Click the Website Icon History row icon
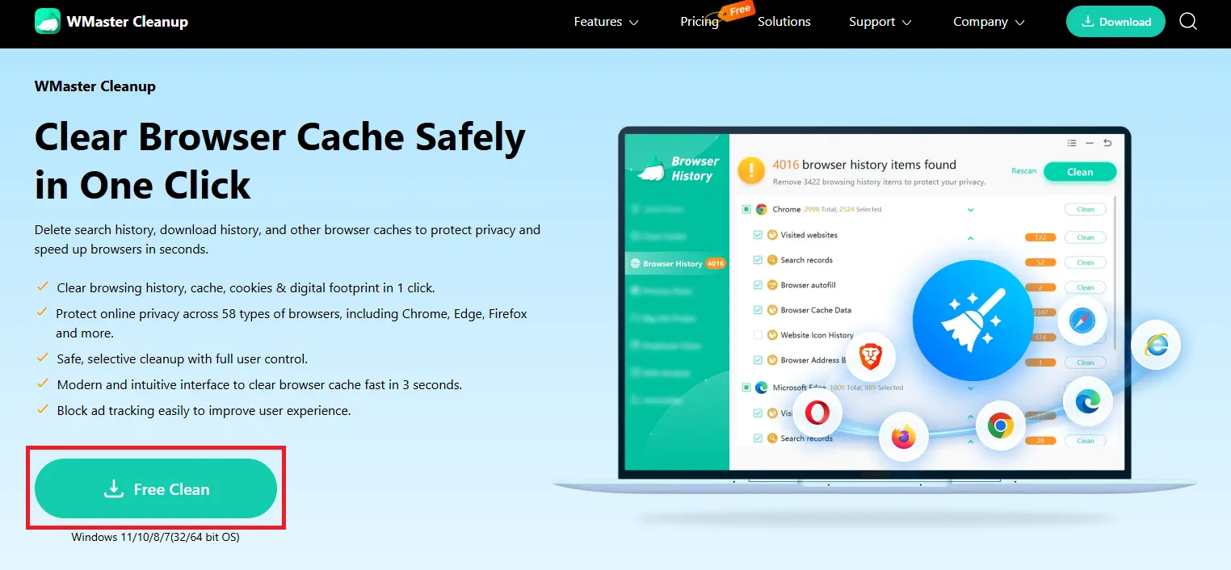The height and width of the screenshot is (570, 1231). click(x=773, y=335)
